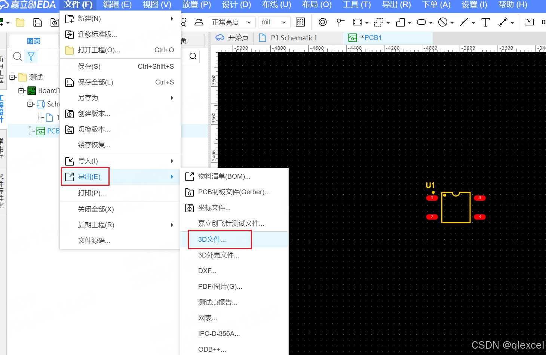Choose 打开工程(O)... menu entry
Viewport: 546px width, 355px height.
(x=120, y=50)
